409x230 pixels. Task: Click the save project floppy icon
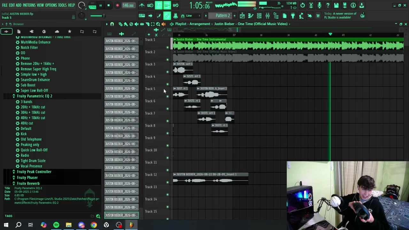click(x=336, y=5)
